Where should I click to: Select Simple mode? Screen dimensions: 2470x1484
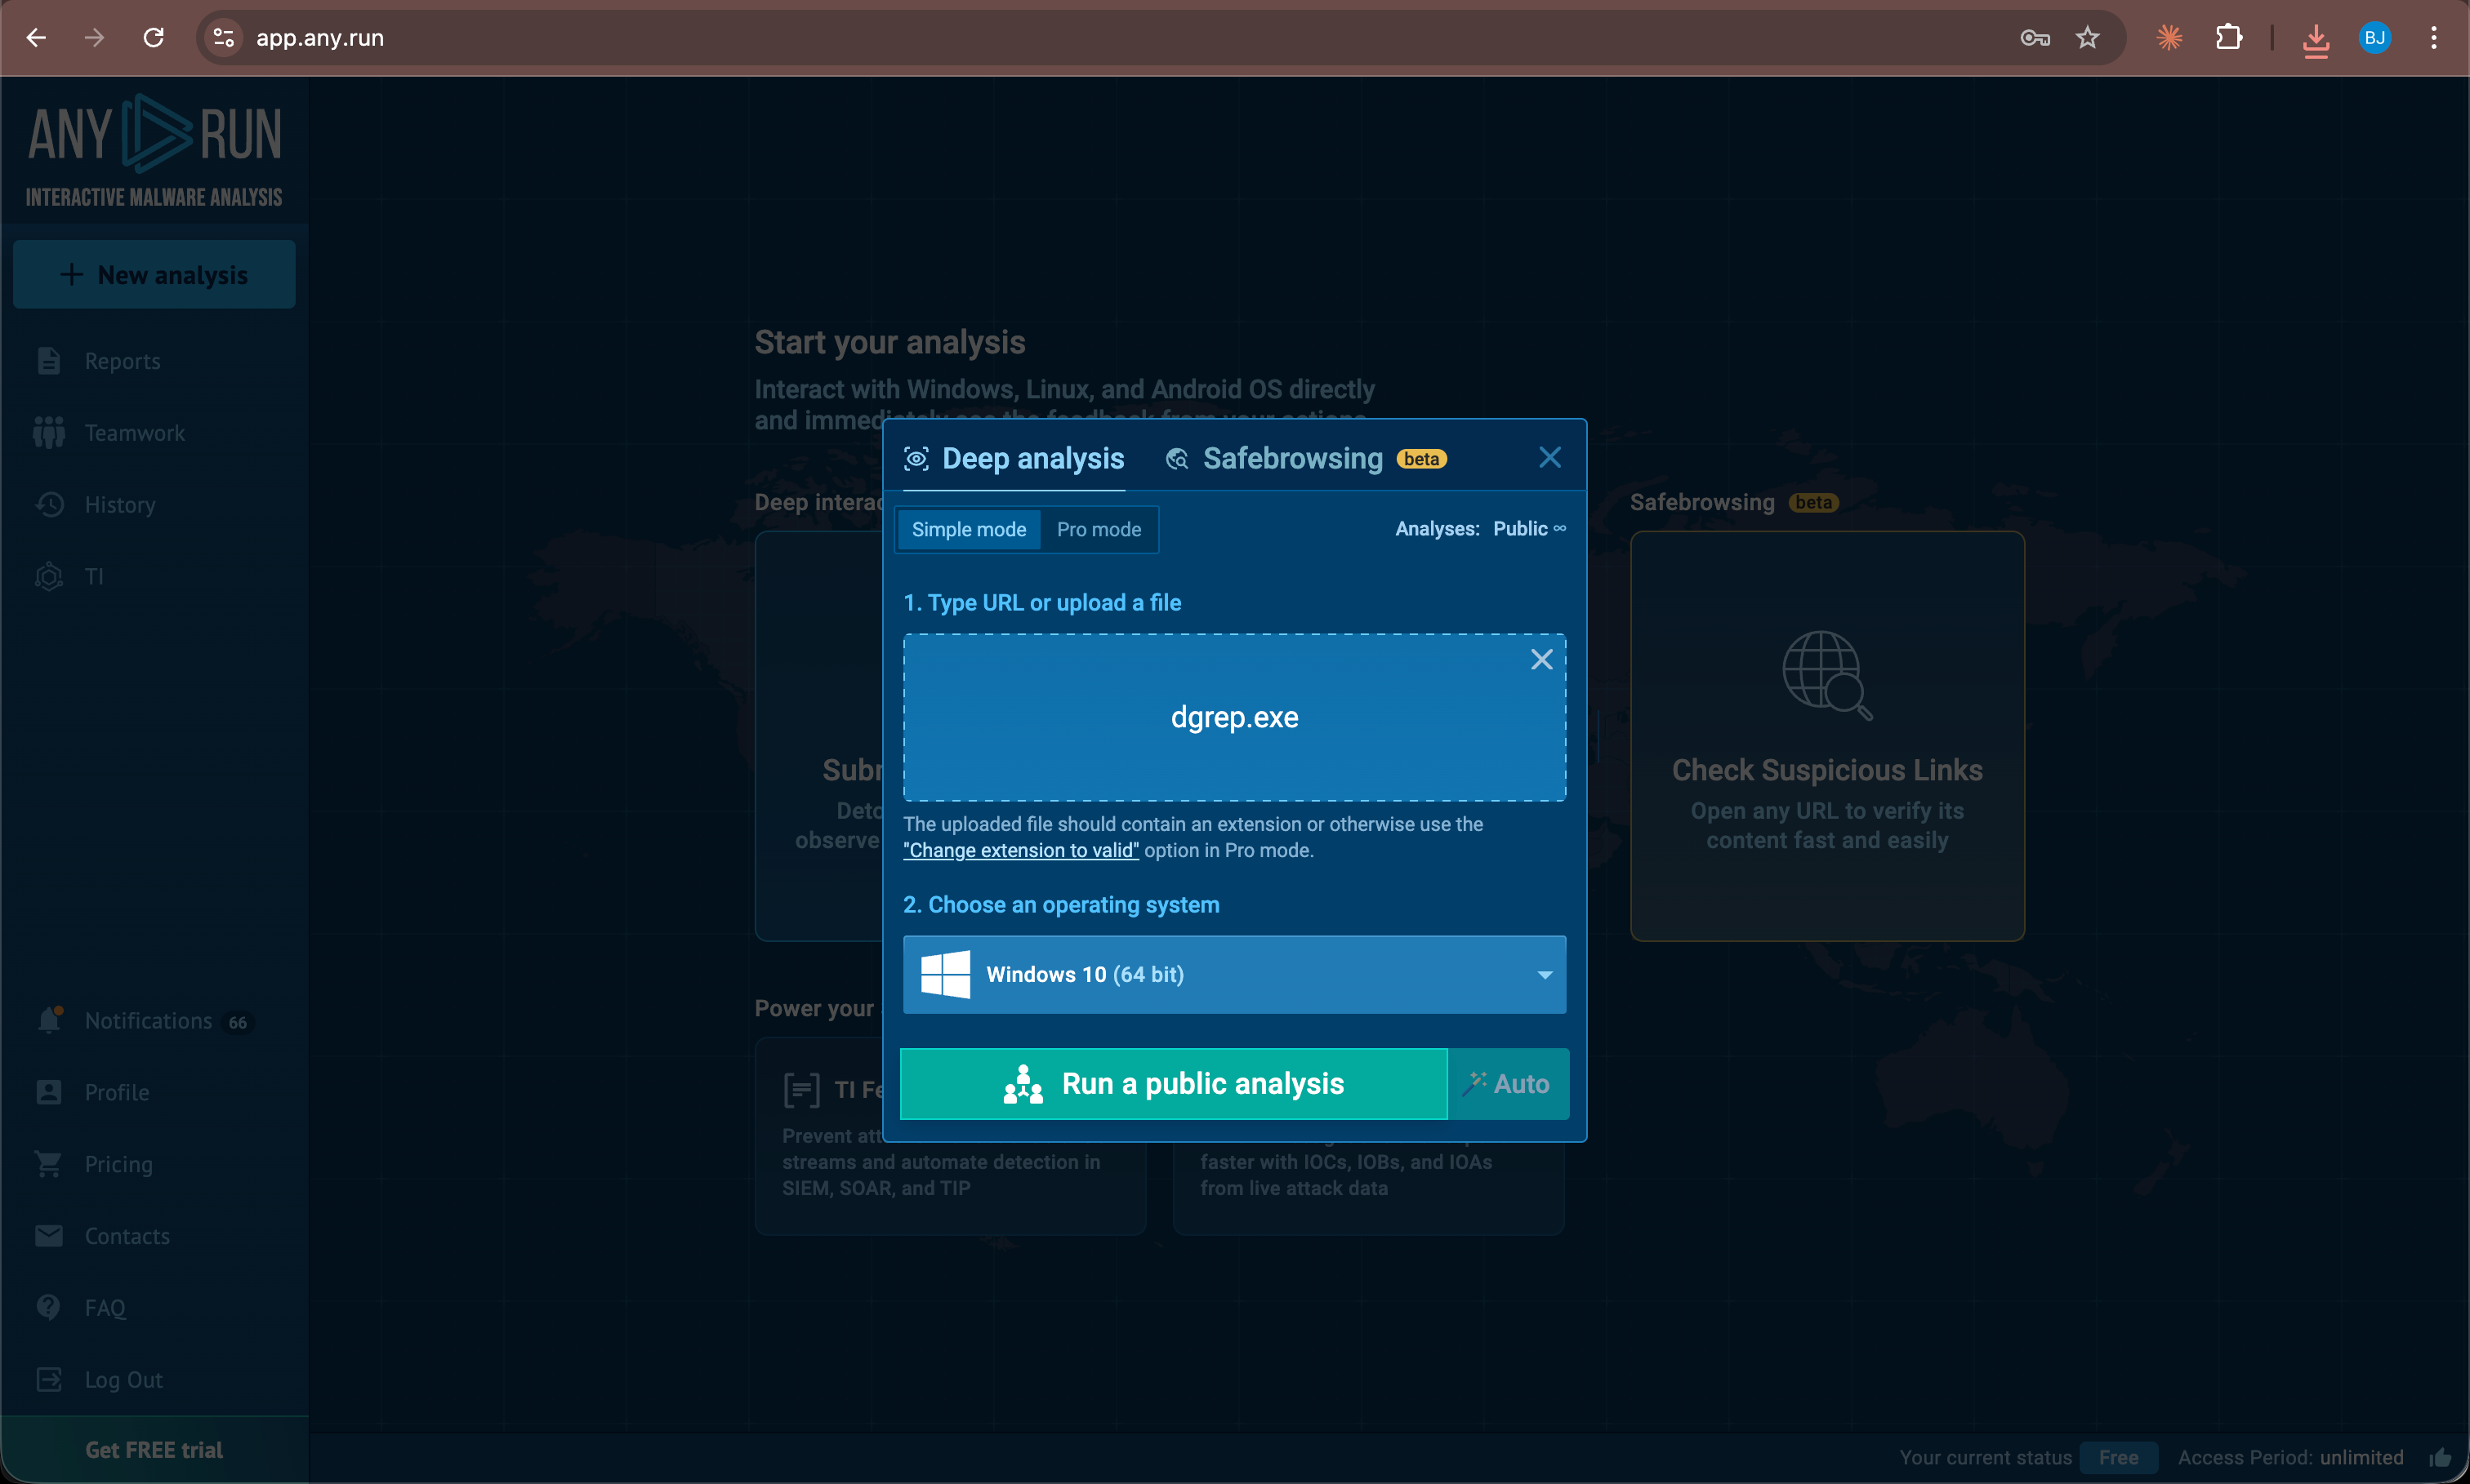pyautogui.click(x=969, y=529)
